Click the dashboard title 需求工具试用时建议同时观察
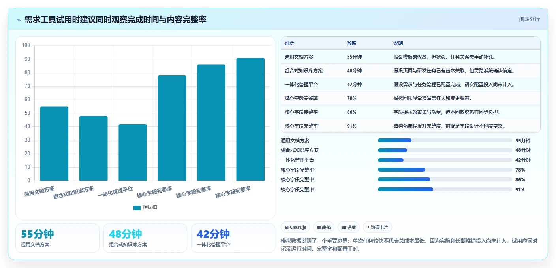This screenshot has width=556, height=268. (x=115, y=19)
